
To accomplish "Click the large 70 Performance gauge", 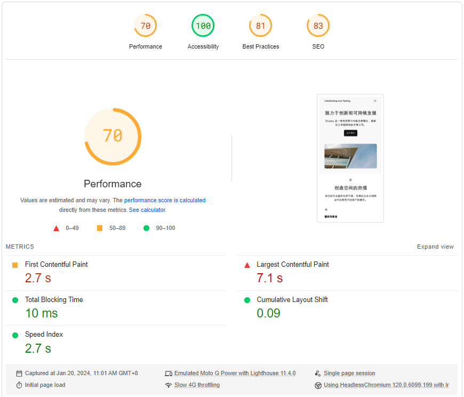I will [113, 137].
